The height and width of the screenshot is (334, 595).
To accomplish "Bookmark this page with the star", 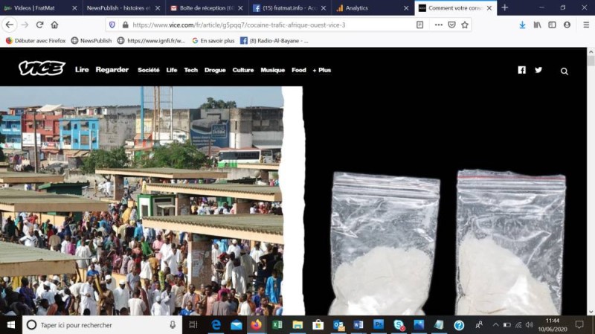I will 465,25.
